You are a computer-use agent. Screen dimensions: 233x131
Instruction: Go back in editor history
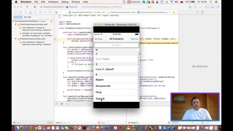point(61,12)
